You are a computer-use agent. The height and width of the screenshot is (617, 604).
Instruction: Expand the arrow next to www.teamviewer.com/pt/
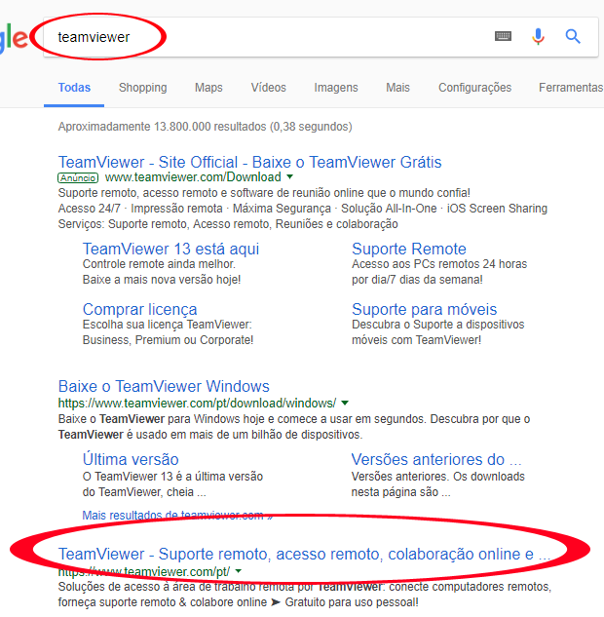[x=238, y=571]
